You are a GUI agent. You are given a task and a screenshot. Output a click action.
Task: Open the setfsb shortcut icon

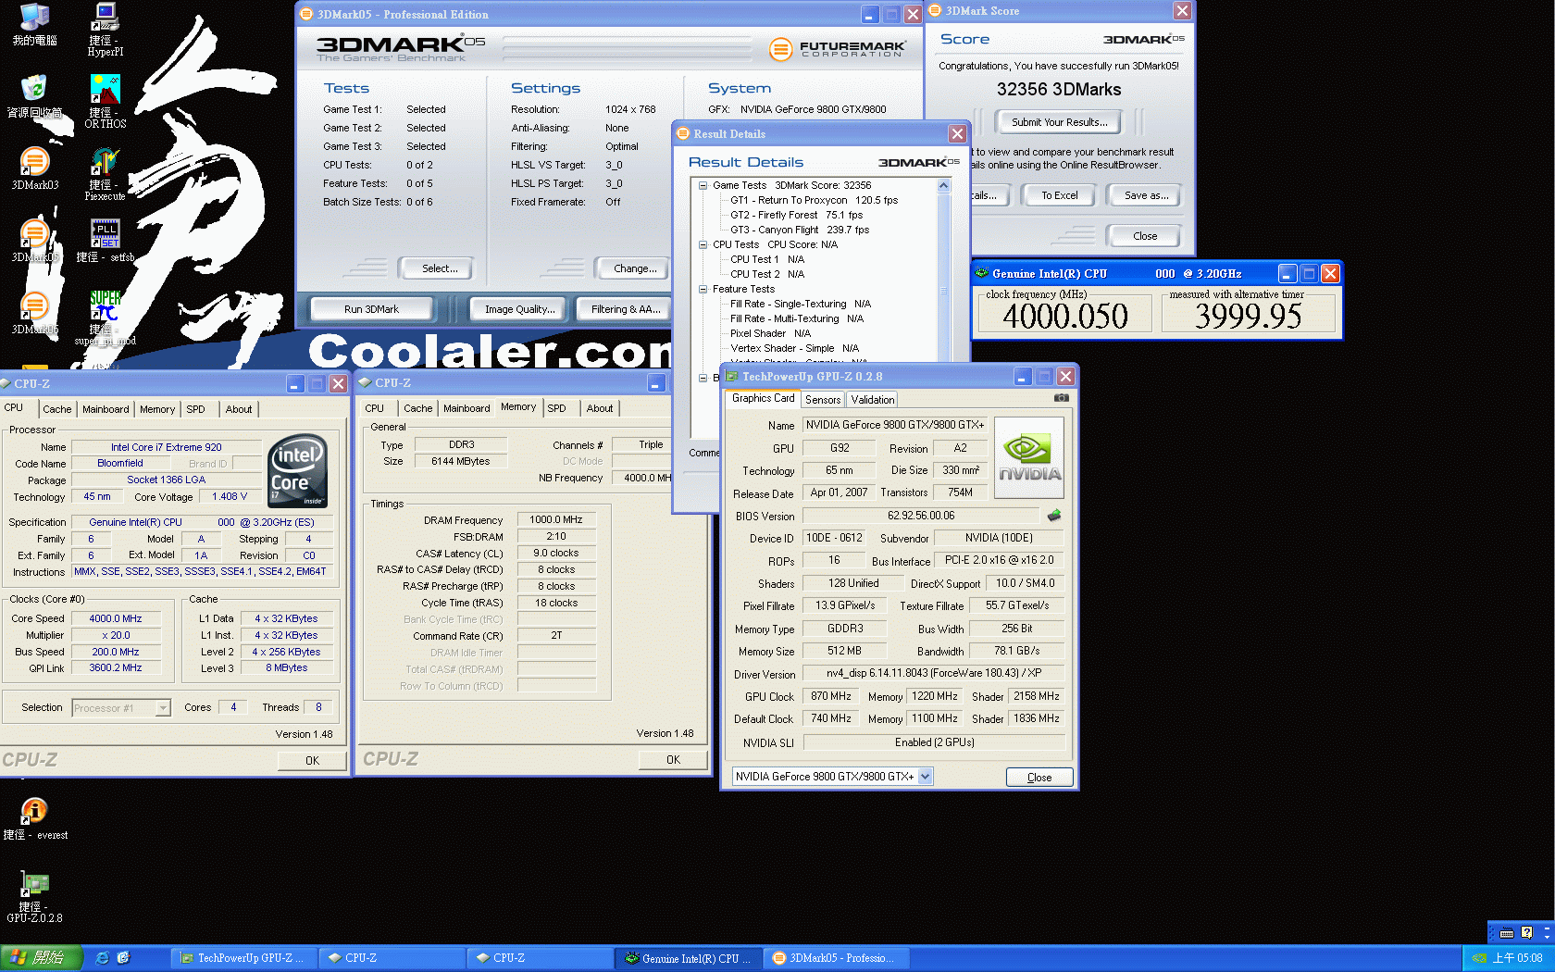(x=105, y=241)
